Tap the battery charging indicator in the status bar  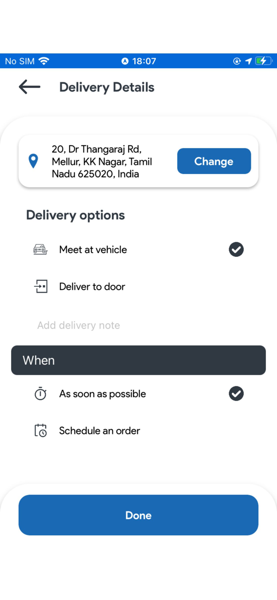coord(264,61)
